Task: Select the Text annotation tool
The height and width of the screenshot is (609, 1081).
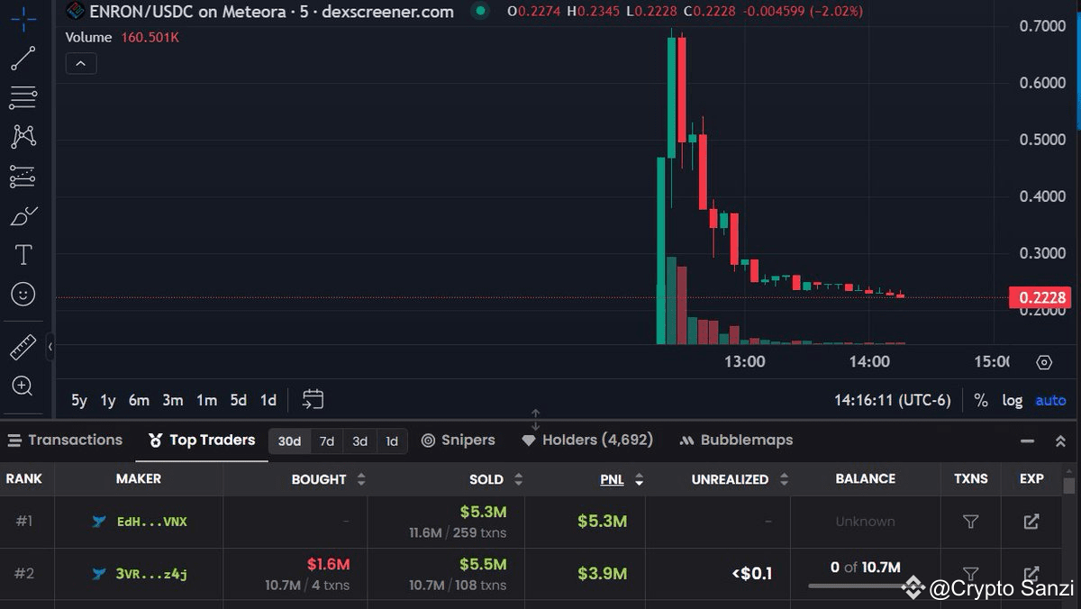Action: point(23,255)
